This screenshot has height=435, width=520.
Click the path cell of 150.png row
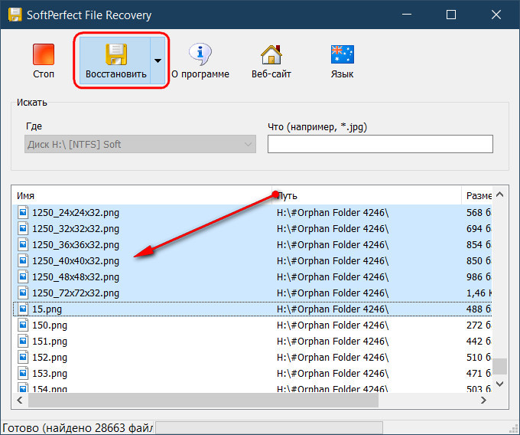(x=333, y=325)
